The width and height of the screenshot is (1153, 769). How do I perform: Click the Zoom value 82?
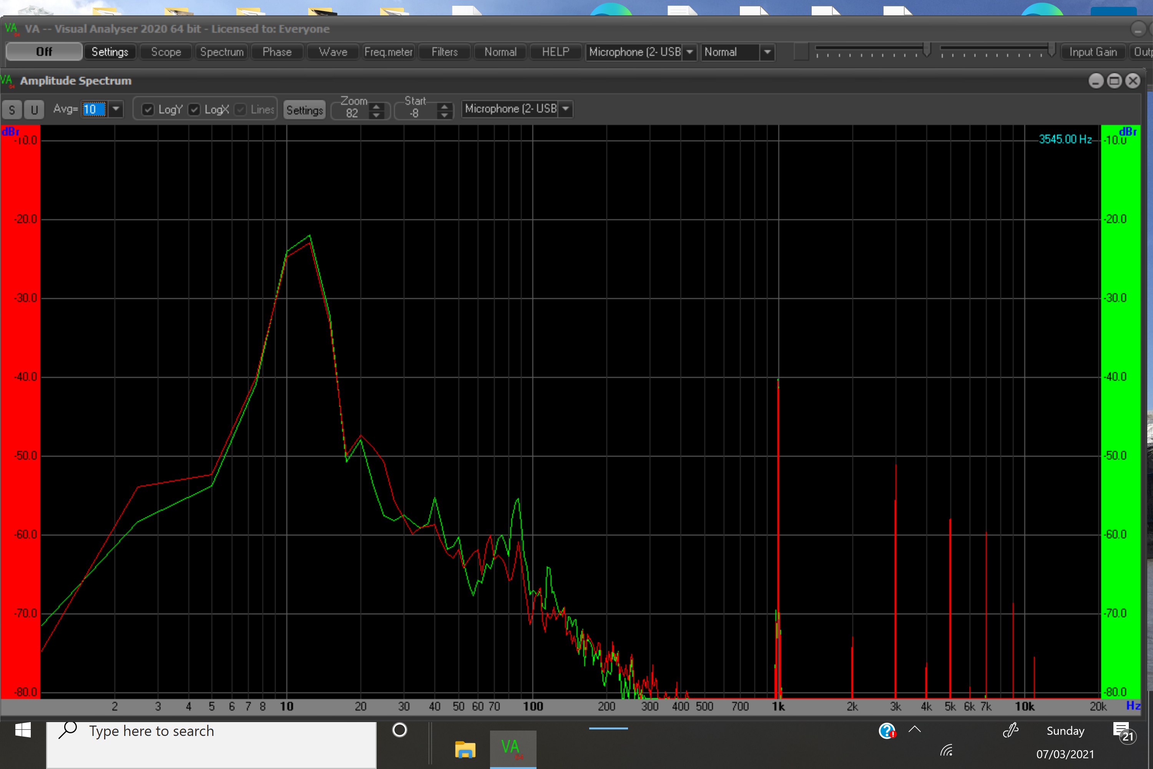[352, 113]
